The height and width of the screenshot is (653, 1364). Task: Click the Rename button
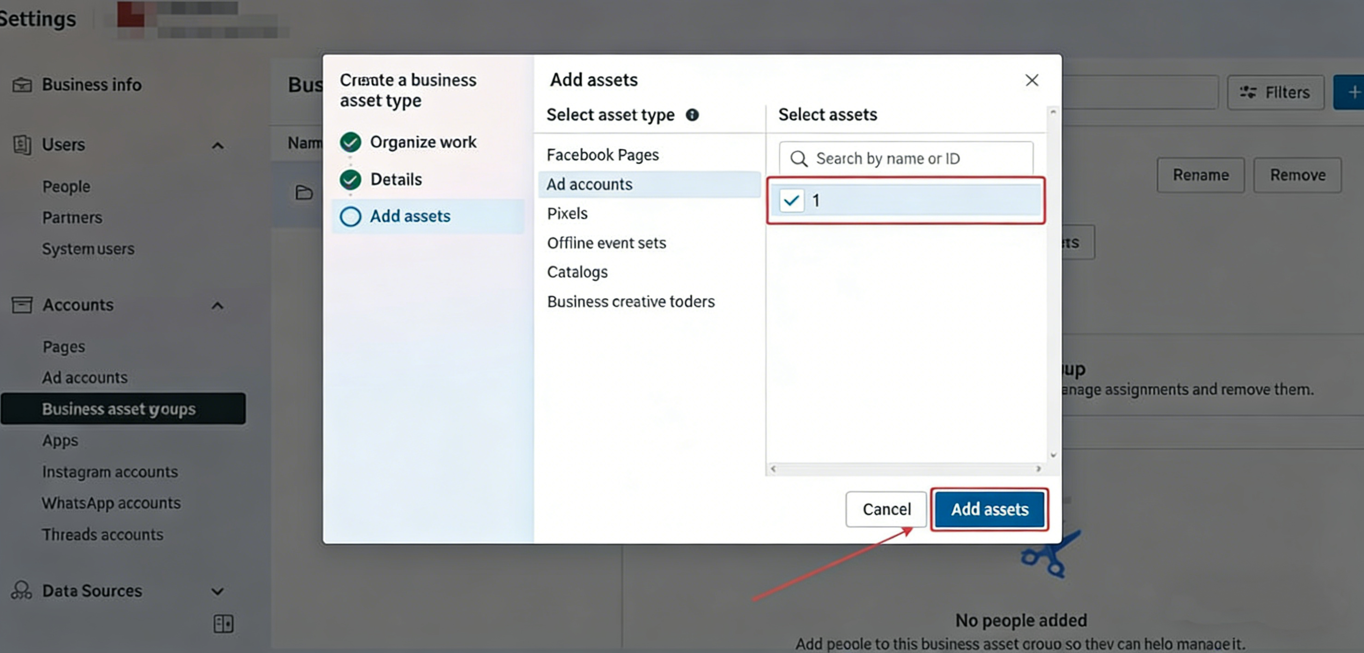pos(1201,175)
